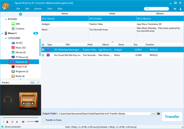This screenshot has width=184, height=129.
Task: Uncheck the You Found Me row checkbox
Action: (x=43, y=55)
